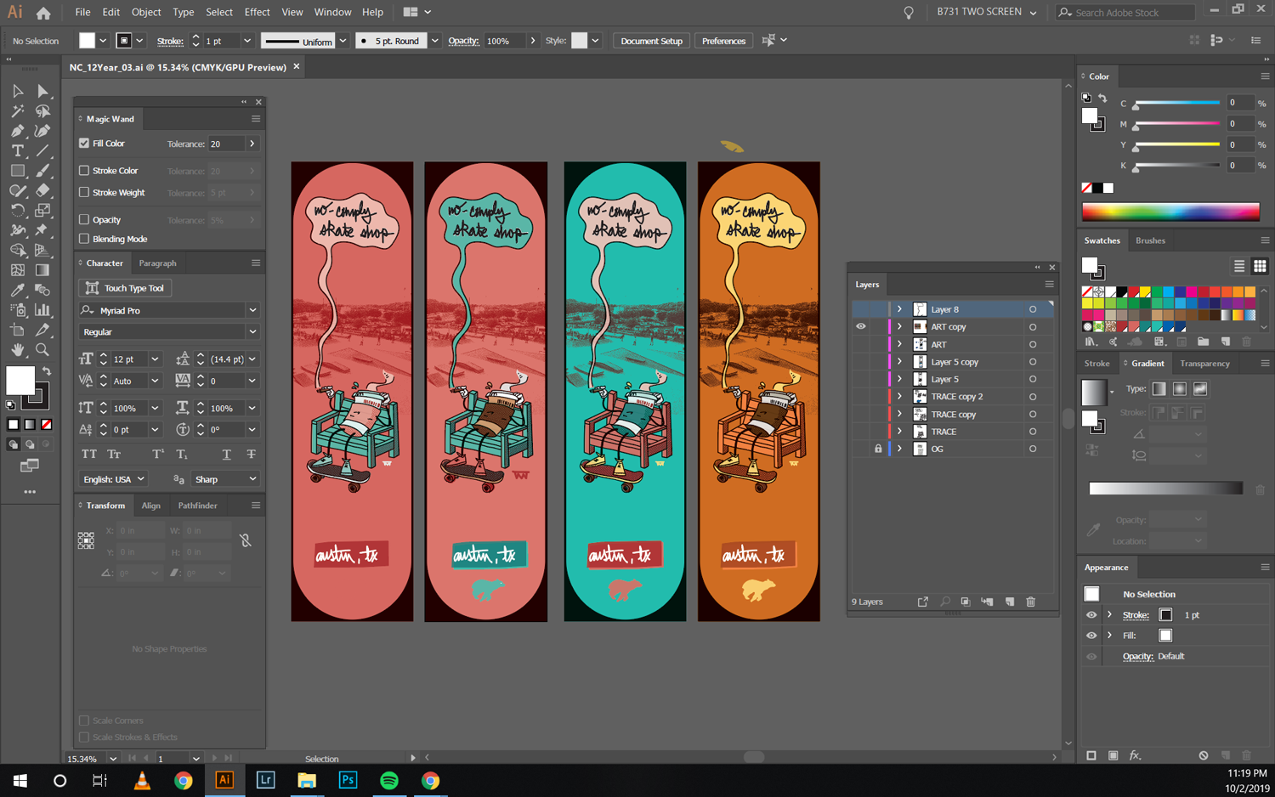Viewport: 1275px width, 797px height.
Task: Click the Document Setup button
Action: coord(651,41)
